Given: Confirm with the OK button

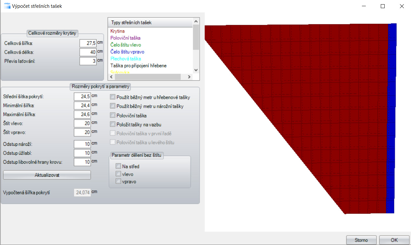Looking at the screenshot, I should tap(394, 240).
